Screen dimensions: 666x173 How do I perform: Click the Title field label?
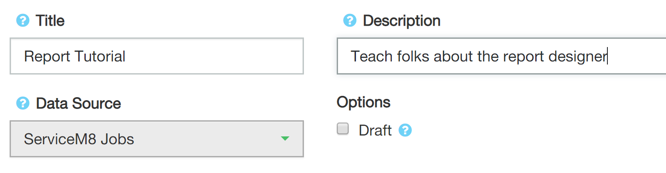point(50,20)
